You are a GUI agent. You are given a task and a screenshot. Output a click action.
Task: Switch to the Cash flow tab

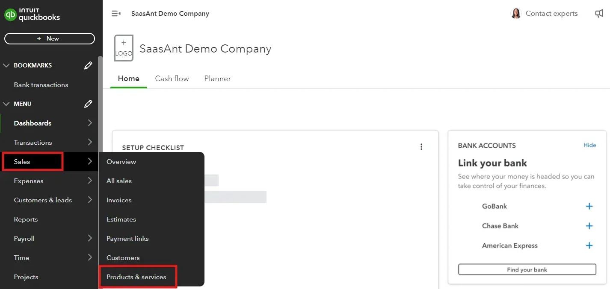coord(172,78)
